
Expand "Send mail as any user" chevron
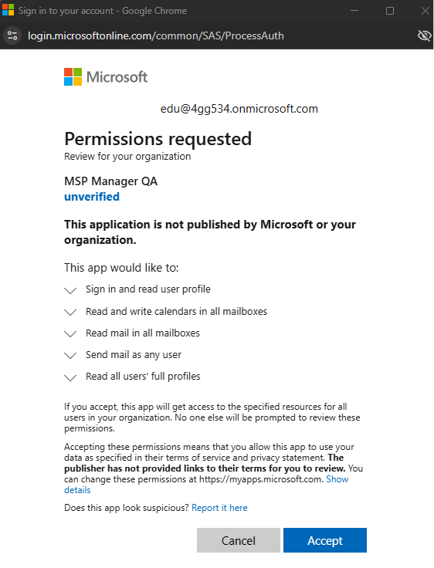pyautogui.click(x=70, y=356)
